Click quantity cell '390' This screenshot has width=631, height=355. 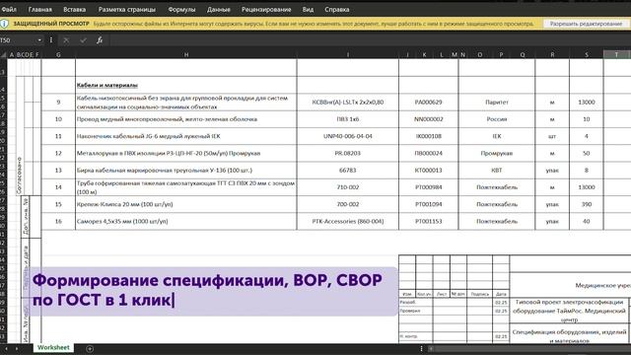[x=587, y=204]
